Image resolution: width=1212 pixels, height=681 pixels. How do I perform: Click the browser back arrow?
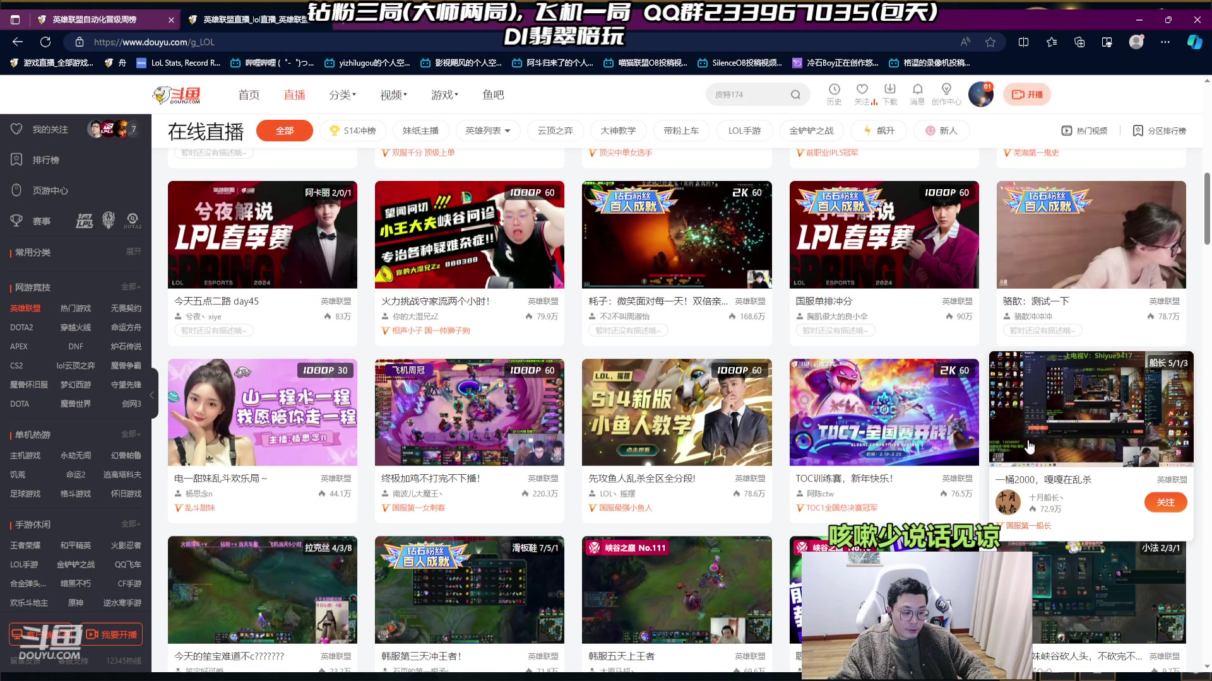18,42
